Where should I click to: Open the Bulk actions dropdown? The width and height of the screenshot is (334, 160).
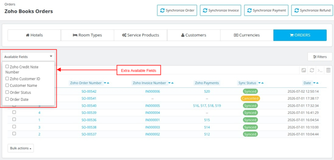21,148
